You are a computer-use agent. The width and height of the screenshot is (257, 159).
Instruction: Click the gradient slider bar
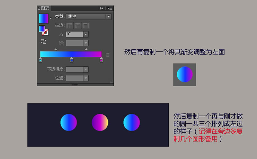click(71, 54)
